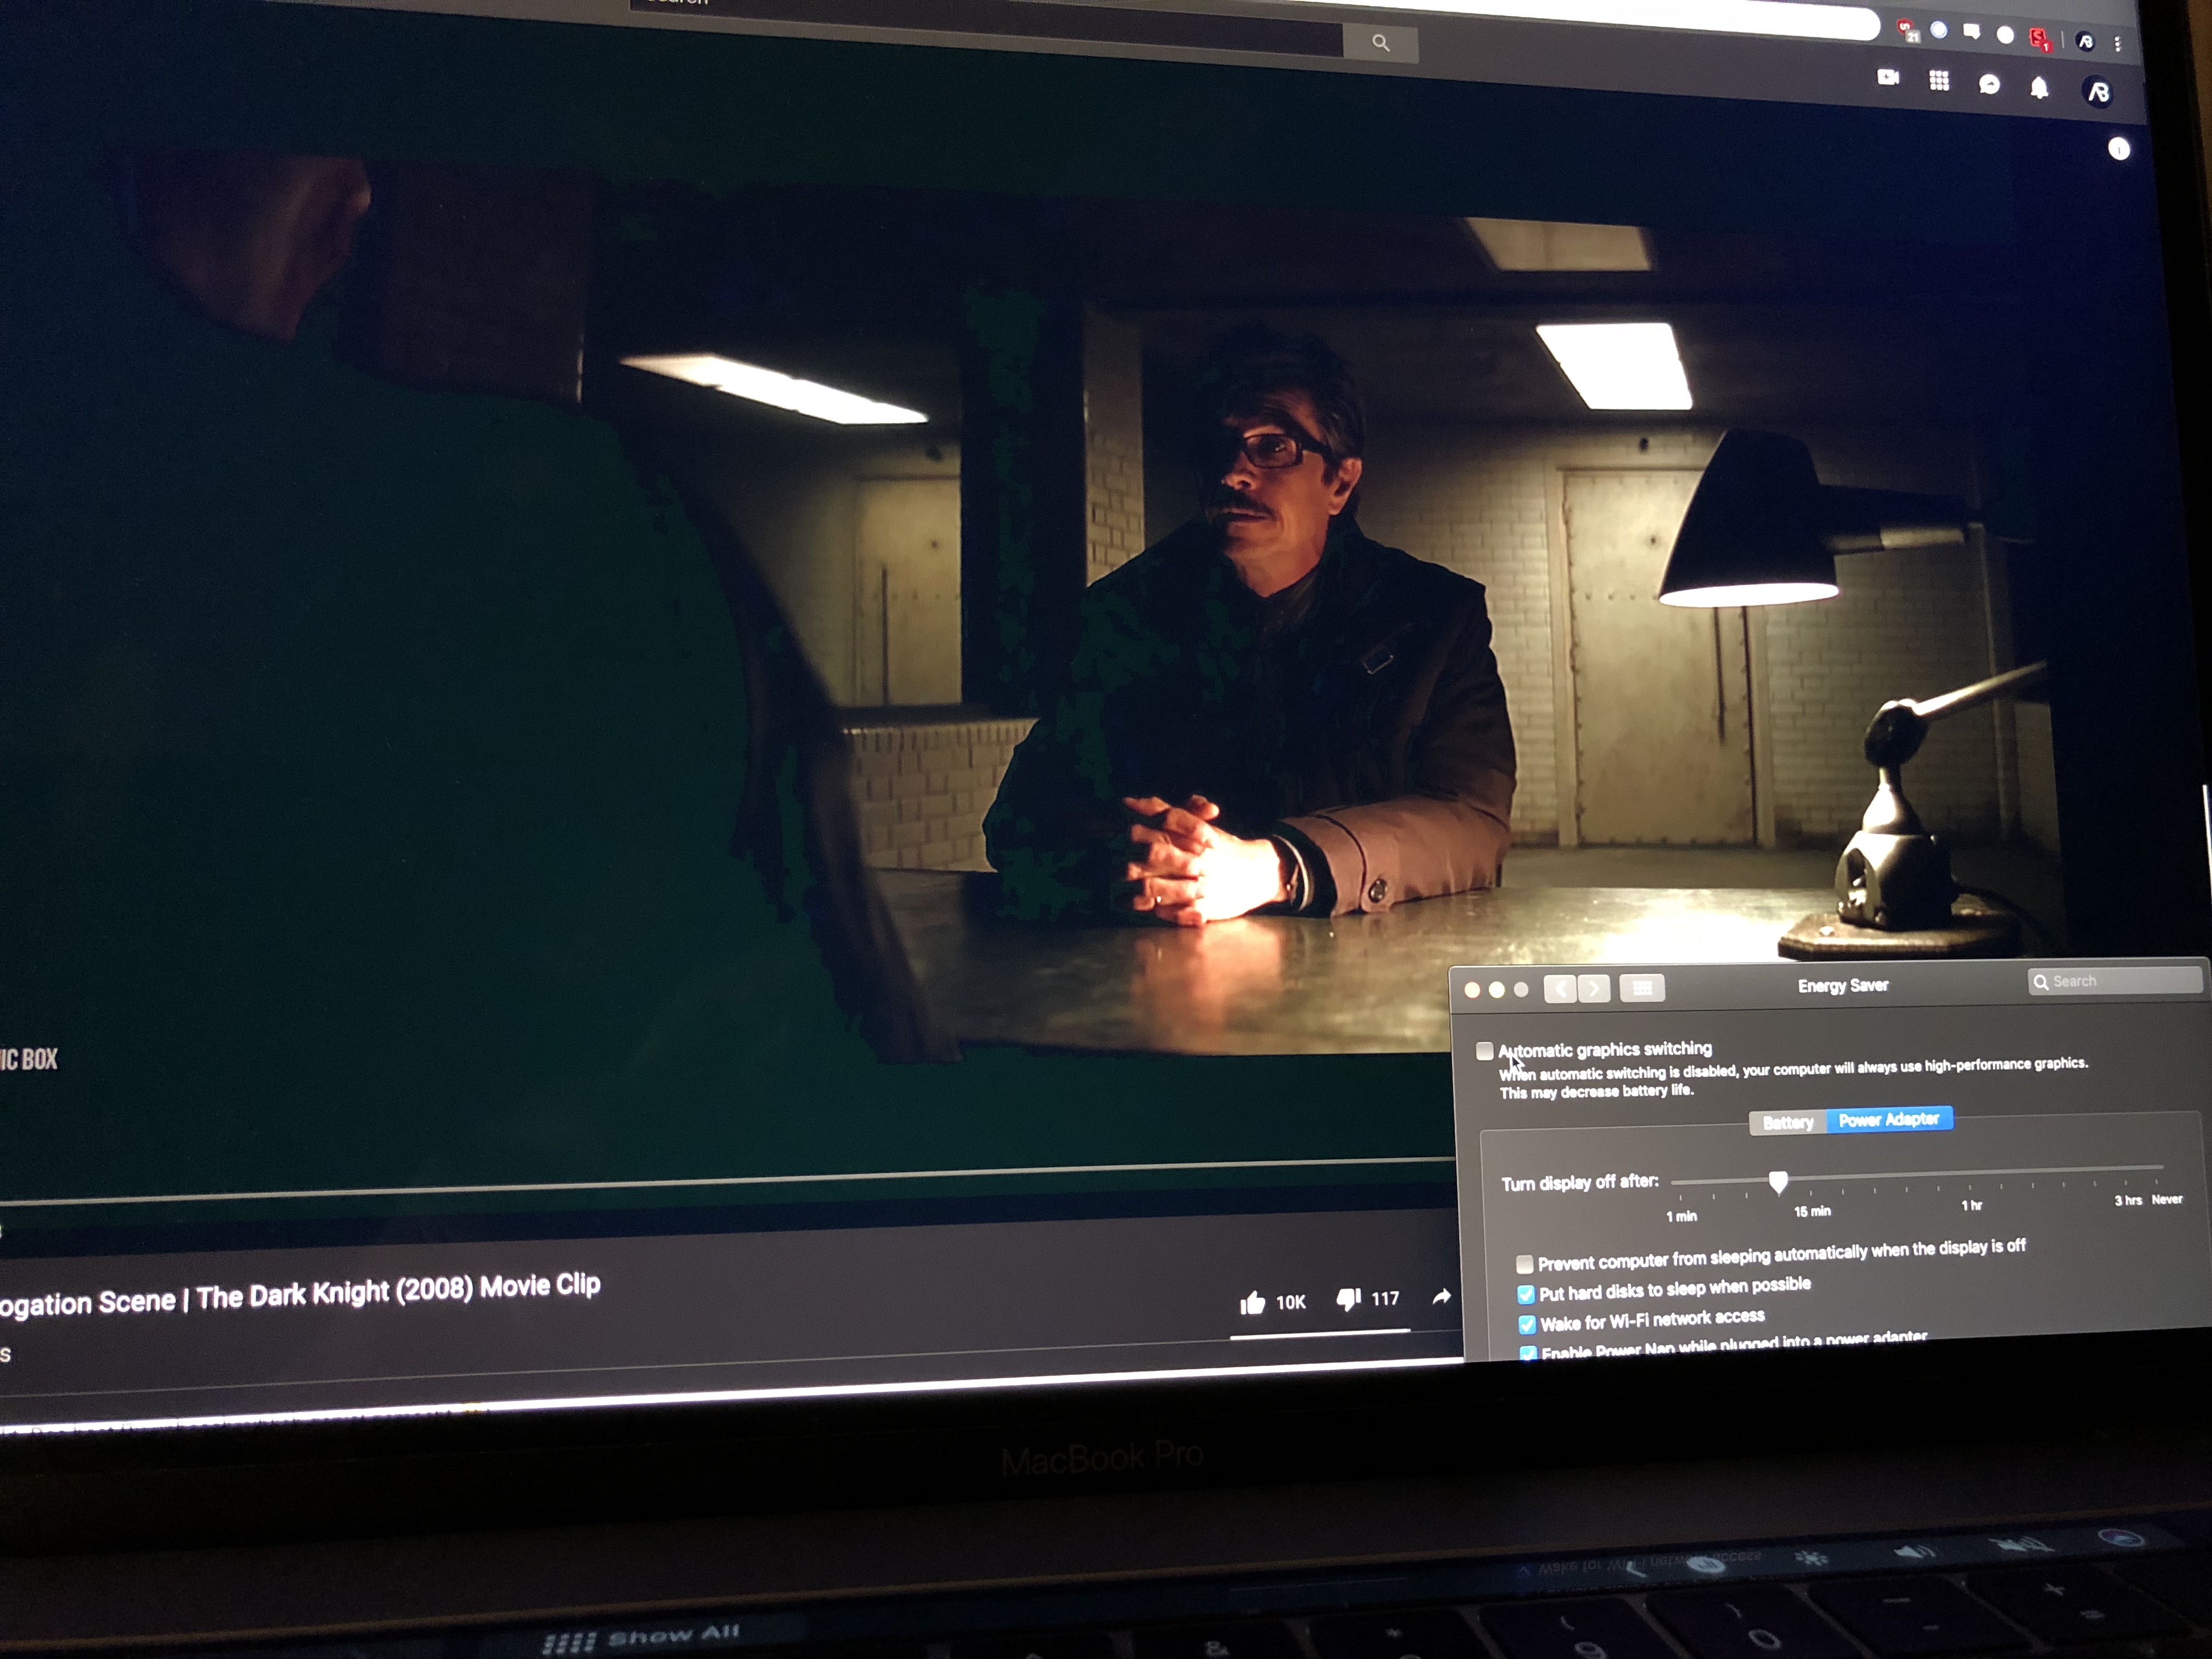Check Prevent computer from sleeping automatically
Screen dimensions: 2212x1659
click(x=1524, y=1264)
